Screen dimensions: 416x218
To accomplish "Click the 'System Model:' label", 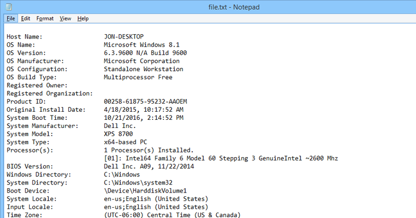I will click(30, 134).
